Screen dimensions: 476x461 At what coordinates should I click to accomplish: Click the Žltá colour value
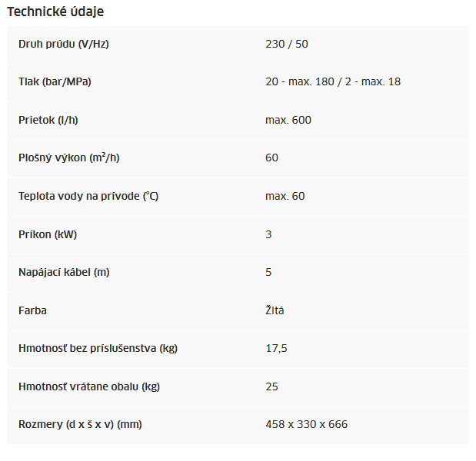[275, 310]
